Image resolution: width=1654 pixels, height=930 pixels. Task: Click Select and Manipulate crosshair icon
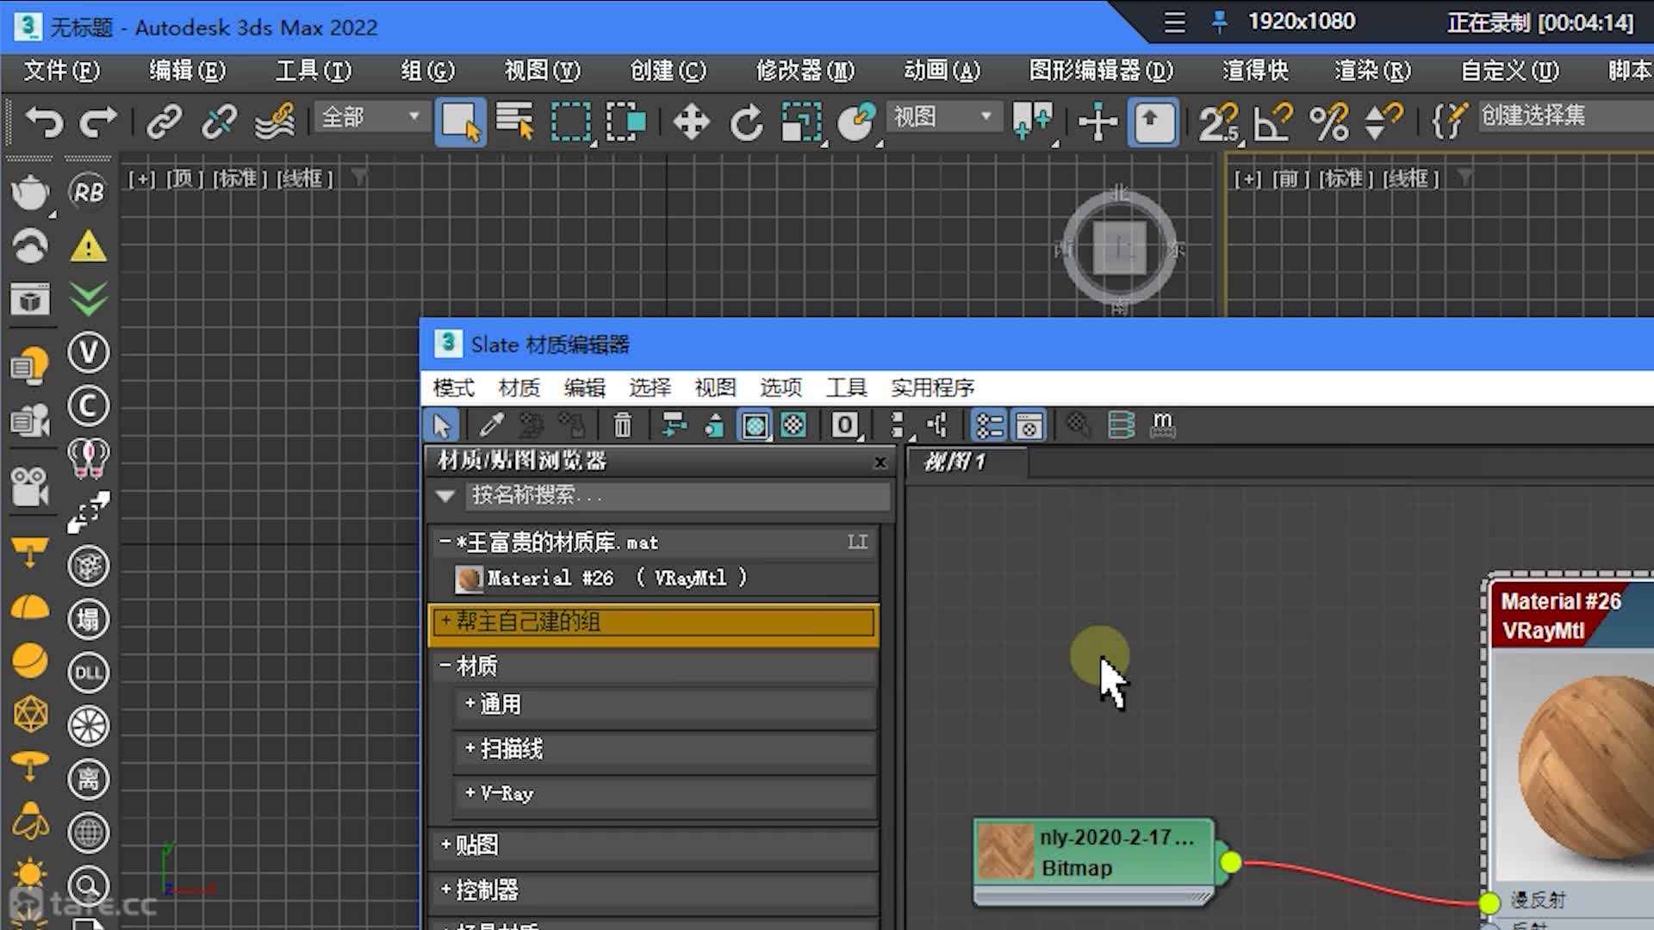[1097, 121]
